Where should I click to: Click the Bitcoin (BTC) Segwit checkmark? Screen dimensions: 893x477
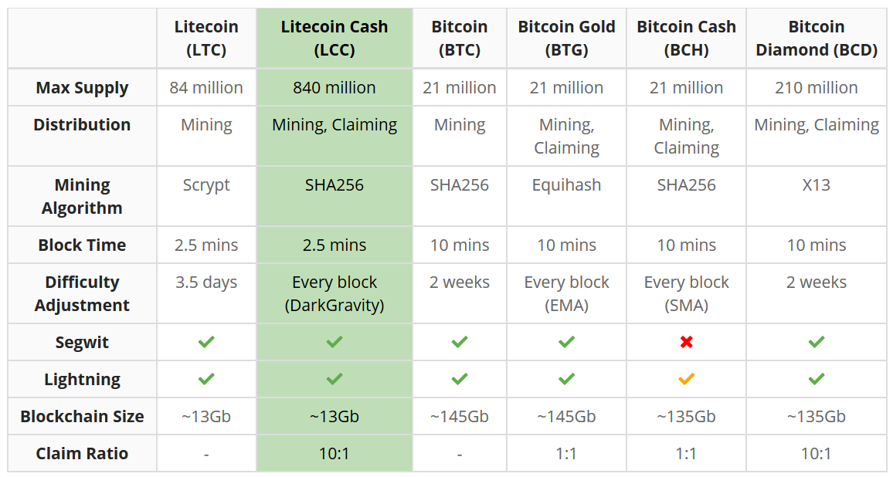[460, 342]
